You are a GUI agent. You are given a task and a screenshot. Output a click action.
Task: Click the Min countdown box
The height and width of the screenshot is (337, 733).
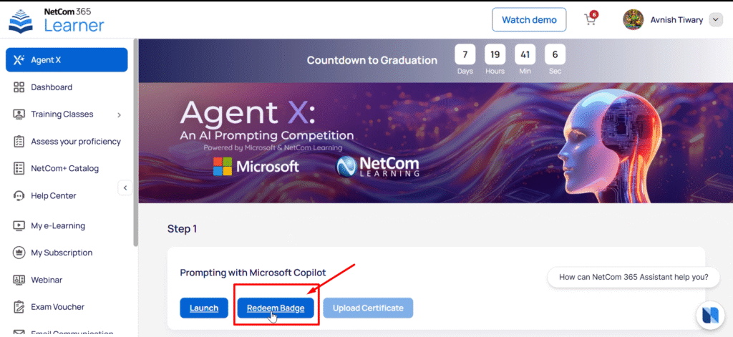525,54
